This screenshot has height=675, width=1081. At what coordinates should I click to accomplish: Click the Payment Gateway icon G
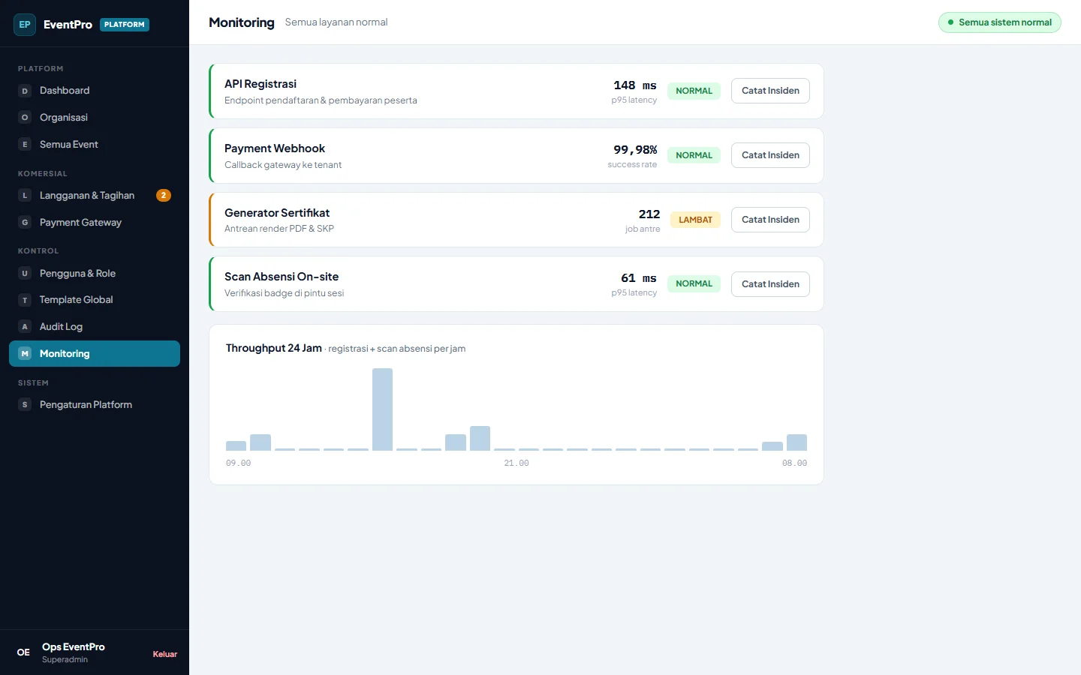(x=25, y=223)
